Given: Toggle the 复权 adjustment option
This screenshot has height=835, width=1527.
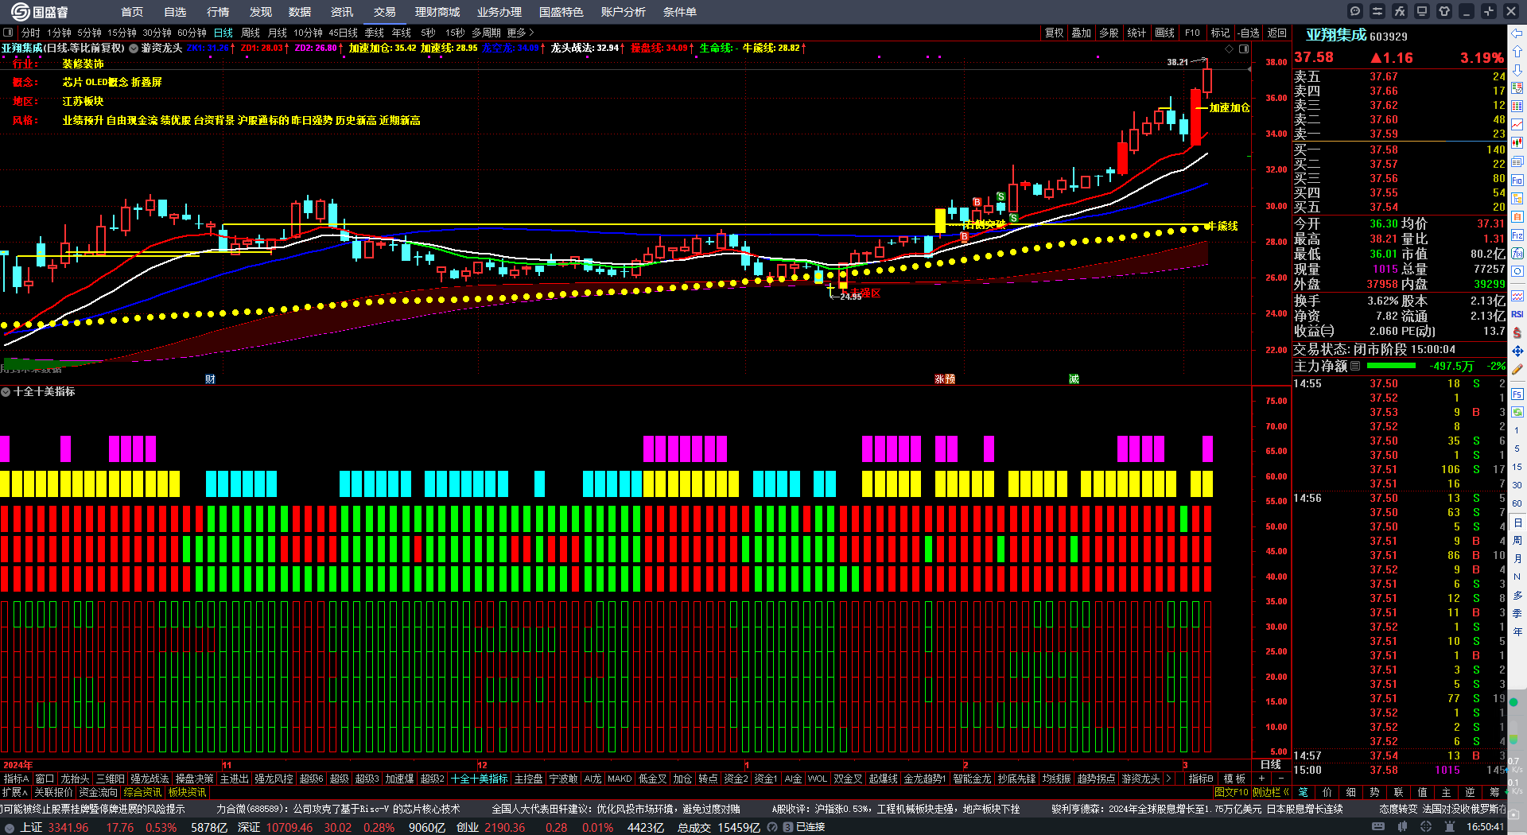Looking at the screenshot, I should point(1054,33).
